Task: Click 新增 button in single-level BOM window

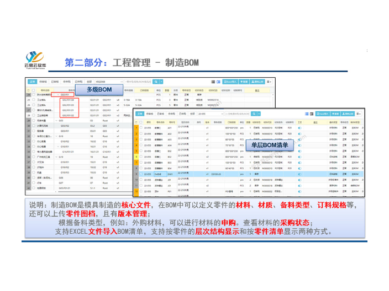Action: pyautogui.click(x=335, y=114)
